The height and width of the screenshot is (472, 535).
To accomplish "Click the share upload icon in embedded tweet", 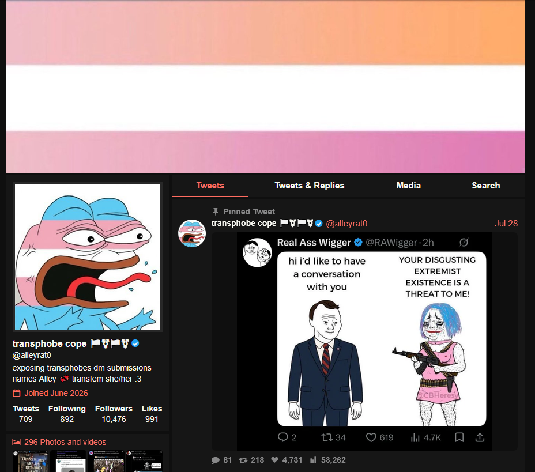I will tap(480, 437).
